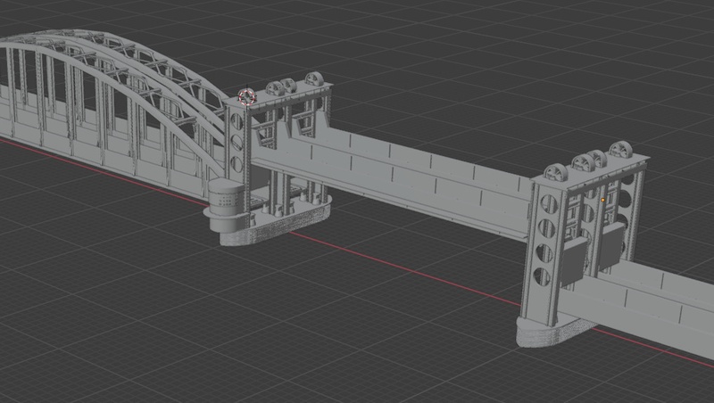Select the cylindrical tank at the left tower base
Viewport: 714px width, 403px height.
click(227, 204)
